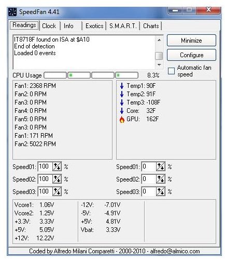This screenshot has height=259, width=225.
Task: Click the 'IT8718F found on ISA at $A10' log line
Action: coord(52,40)
